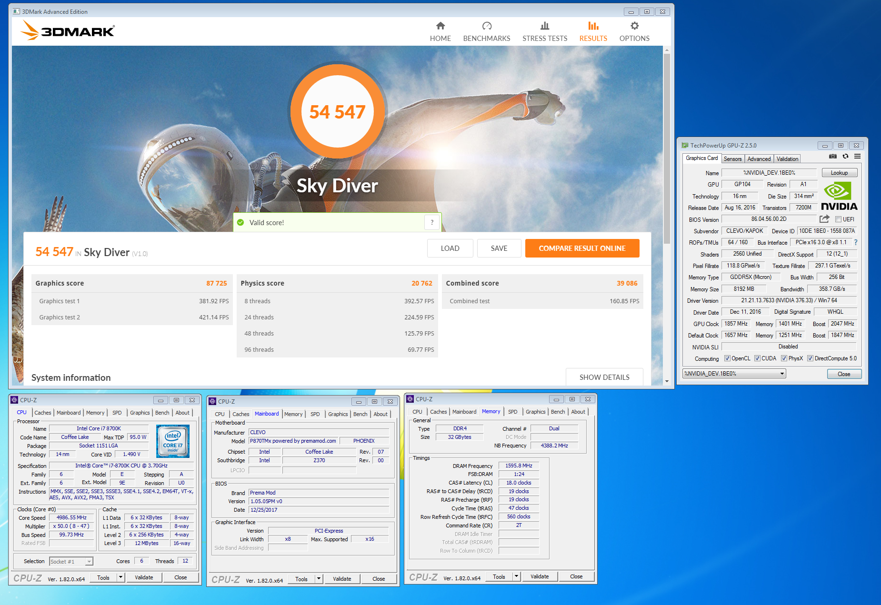
Task: Click the title bar icon of the CPU-Z Mainboard window
Action: click(x=213, y=401)
